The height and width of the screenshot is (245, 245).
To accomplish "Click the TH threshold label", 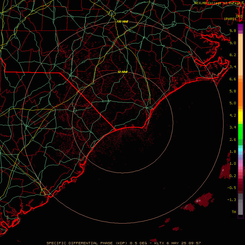I will [234, 212].
